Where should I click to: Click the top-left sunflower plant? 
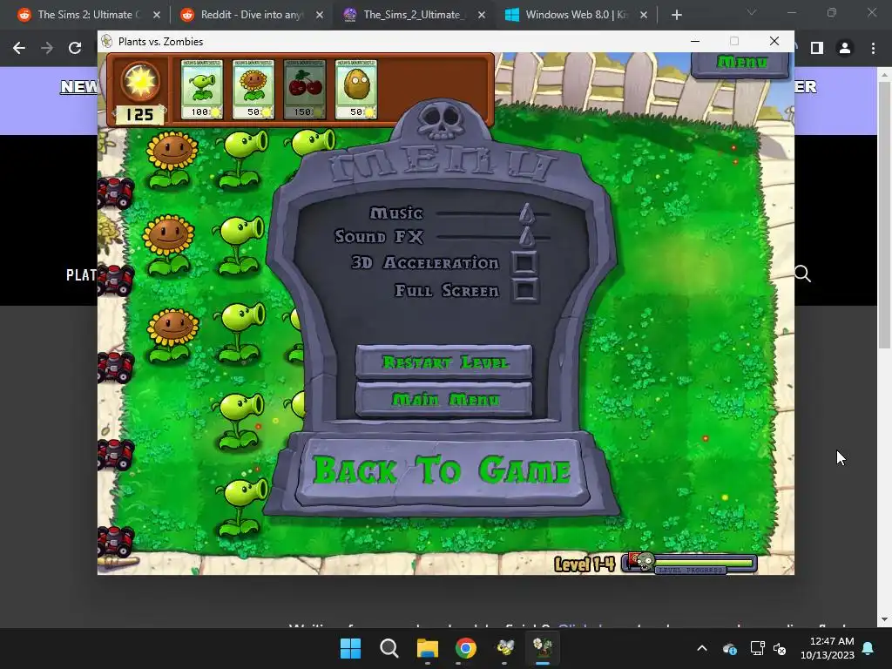[x=172, y=159]
